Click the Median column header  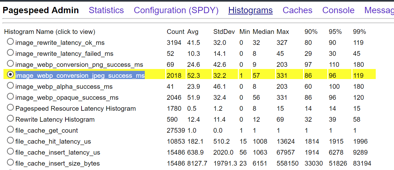click(x=263, y=32)
